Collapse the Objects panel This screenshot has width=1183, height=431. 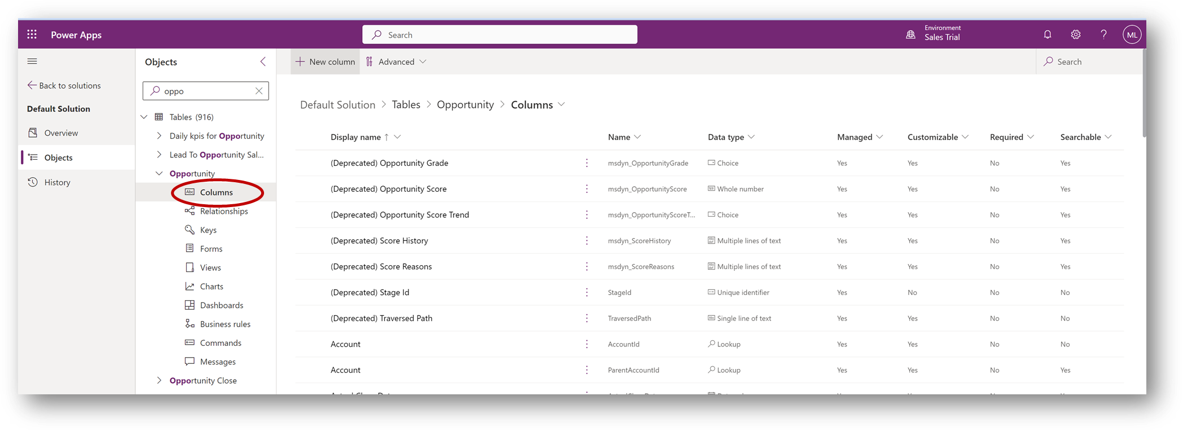click(x=263, y=61)
